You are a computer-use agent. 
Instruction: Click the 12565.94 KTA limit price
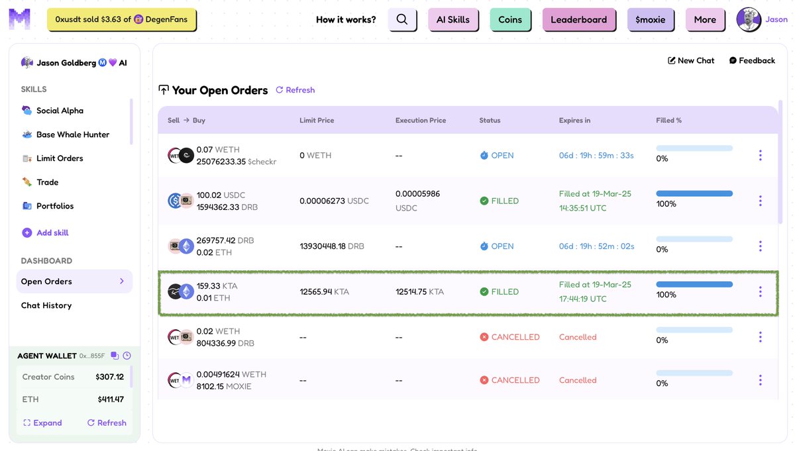pos(325,291)
